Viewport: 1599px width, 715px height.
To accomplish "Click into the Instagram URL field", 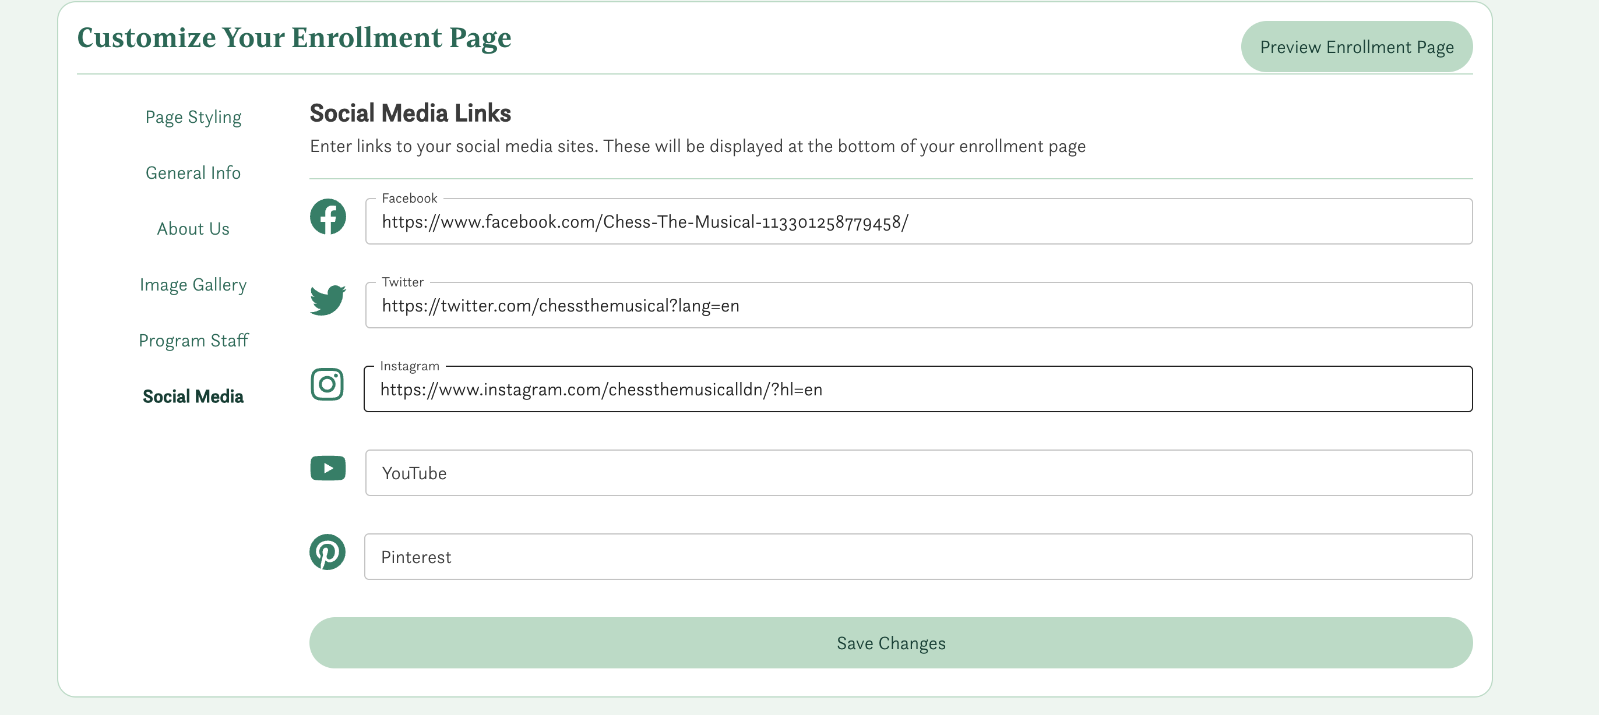I will point(918,389).
